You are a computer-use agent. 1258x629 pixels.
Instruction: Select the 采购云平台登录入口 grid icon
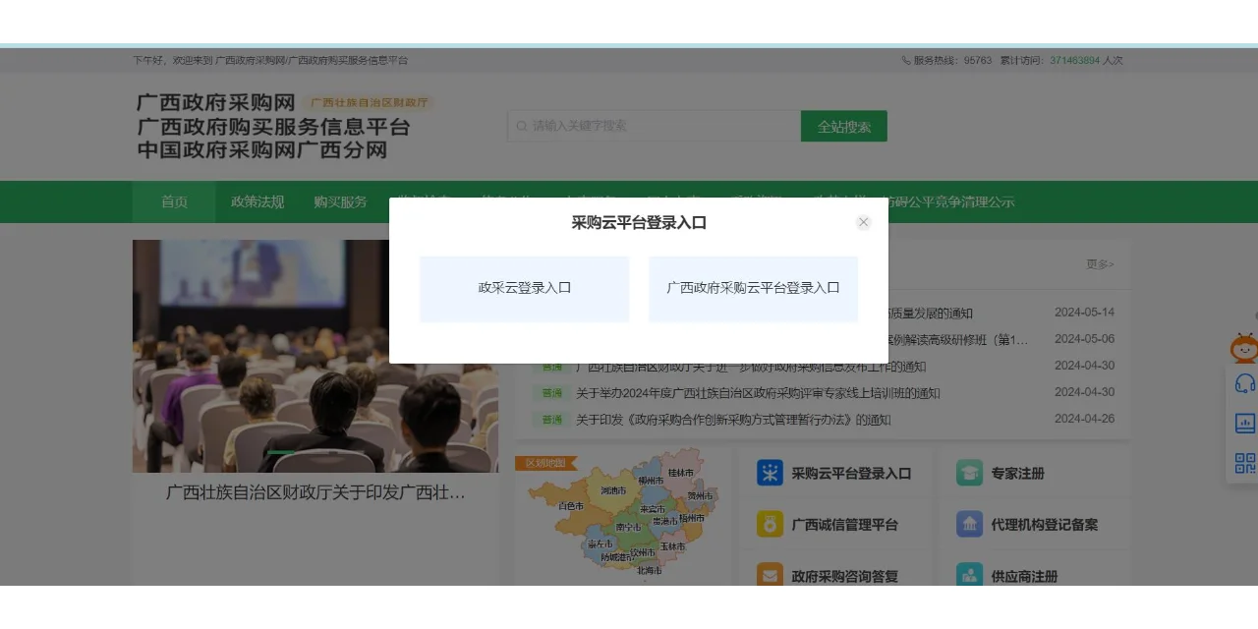[772, 473]
